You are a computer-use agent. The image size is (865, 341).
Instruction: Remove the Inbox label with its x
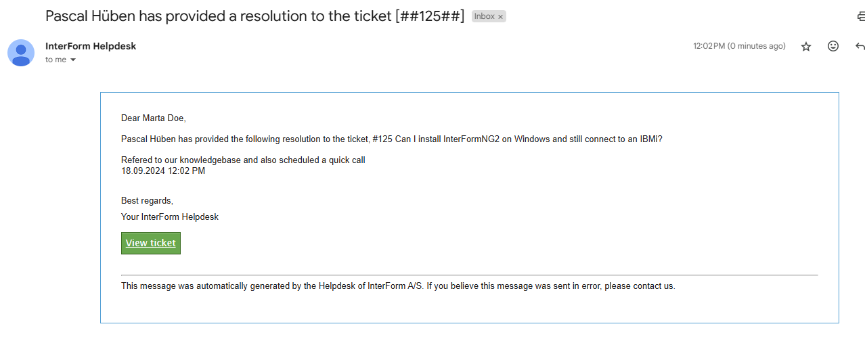pos(501,17)
